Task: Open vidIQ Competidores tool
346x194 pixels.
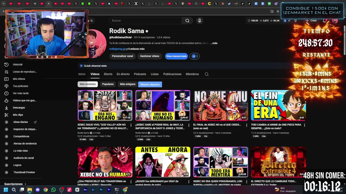Action: point(21,136)
